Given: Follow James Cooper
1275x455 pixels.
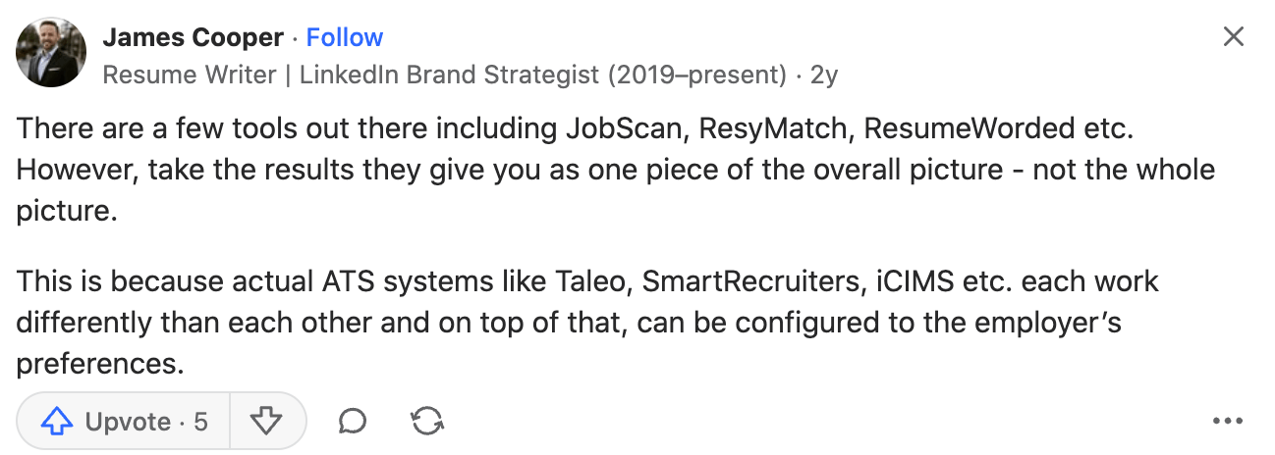Looking at the screenshot, I should coord(345,37).
